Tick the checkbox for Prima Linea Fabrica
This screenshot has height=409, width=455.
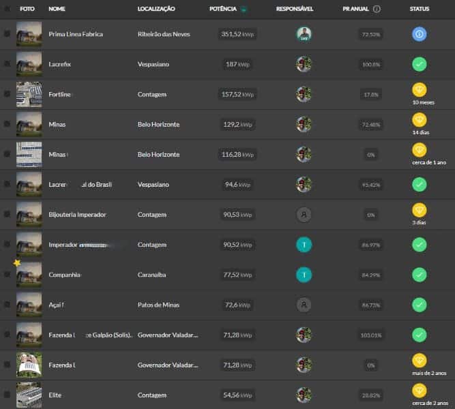coord(7,34)
